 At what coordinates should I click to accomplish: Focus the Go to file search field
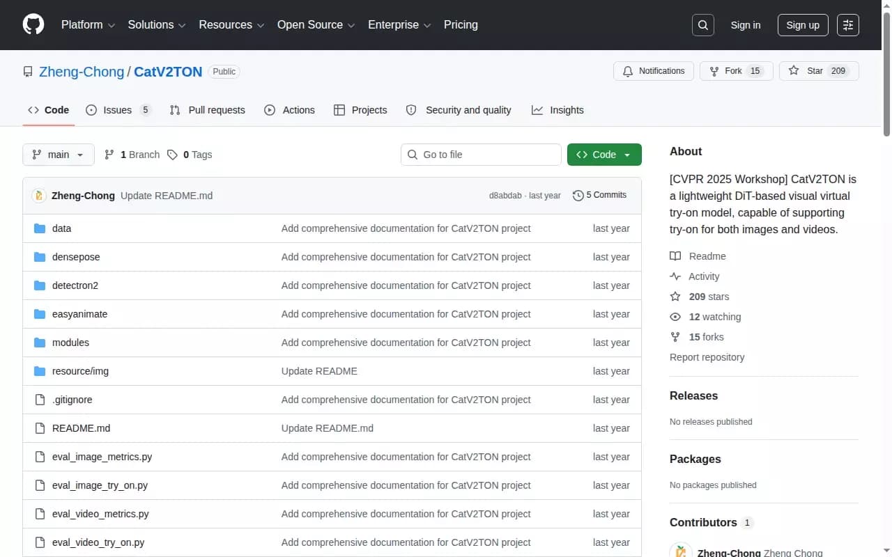pos(481,155)
